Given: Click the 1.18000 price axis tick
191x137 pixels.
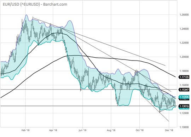Looking at the screenshot, I should [x=184, y=71].
